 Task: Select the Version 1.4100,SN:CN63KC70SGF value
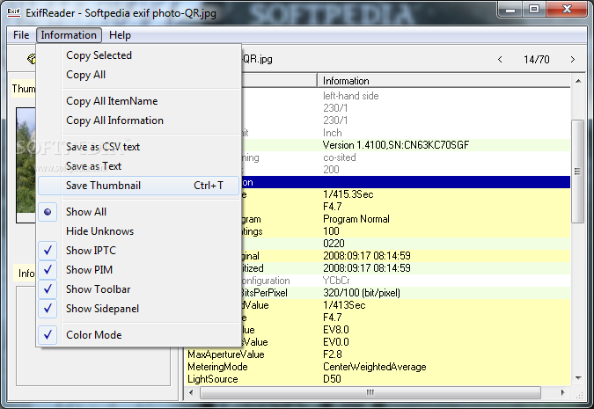coord(396,145)
